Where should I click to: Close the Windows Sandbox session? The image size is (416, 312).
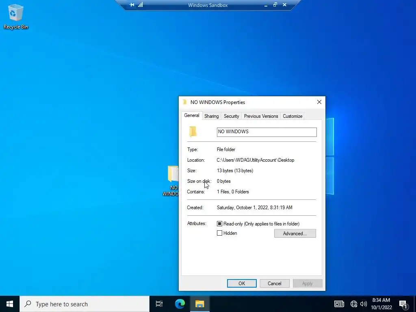[x=284, y=5]
